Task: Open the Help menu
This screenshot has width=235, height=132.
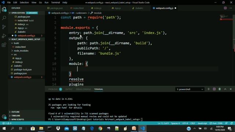Action: click(x=65, y=3)
